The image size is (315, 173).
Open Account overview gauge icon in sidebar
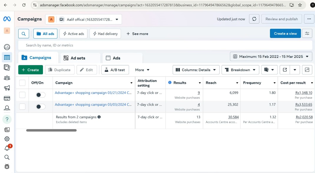point(7,47)
